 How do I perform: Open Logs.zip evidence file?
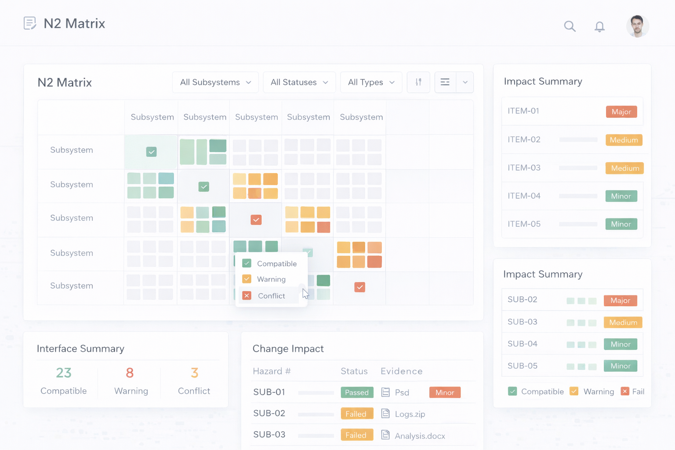coord(410,414)
